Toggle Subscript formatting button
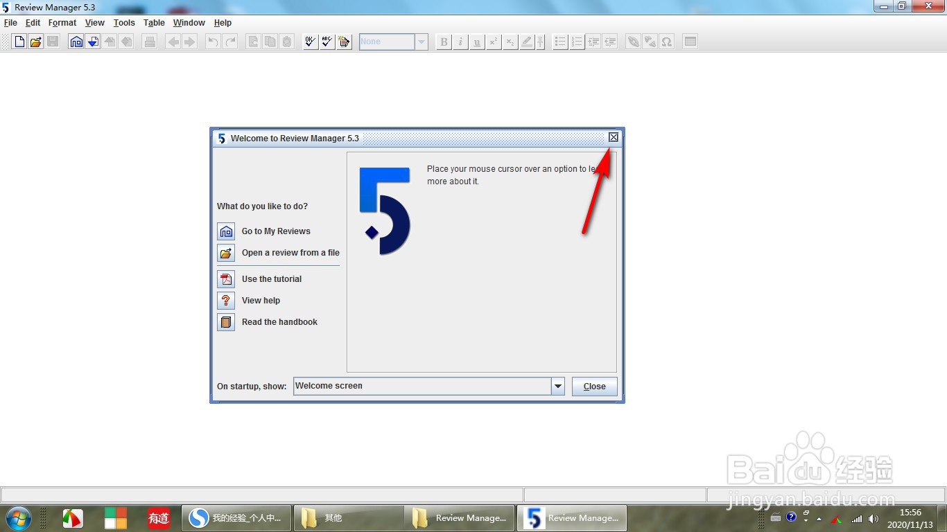Image resolution: width=947 pixels, height=532 pixels. click(x=510, y=42)
